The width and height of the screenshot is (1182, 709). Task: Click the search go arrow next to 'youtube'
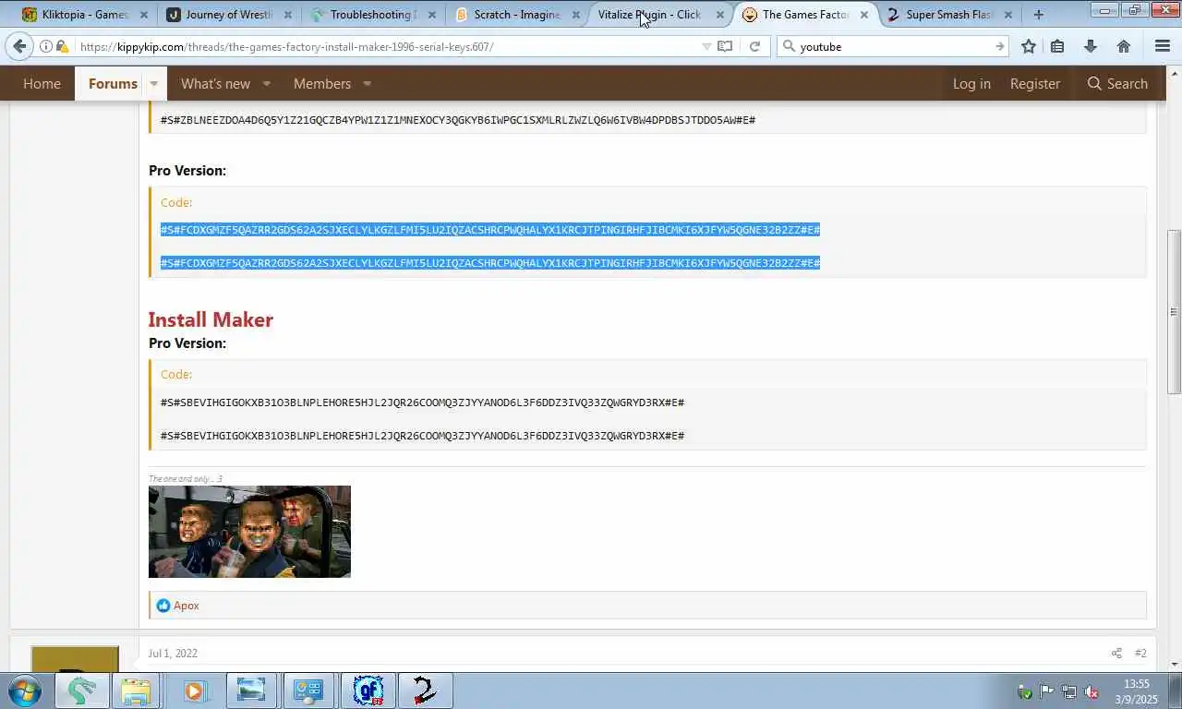click(x=999, y=46)
